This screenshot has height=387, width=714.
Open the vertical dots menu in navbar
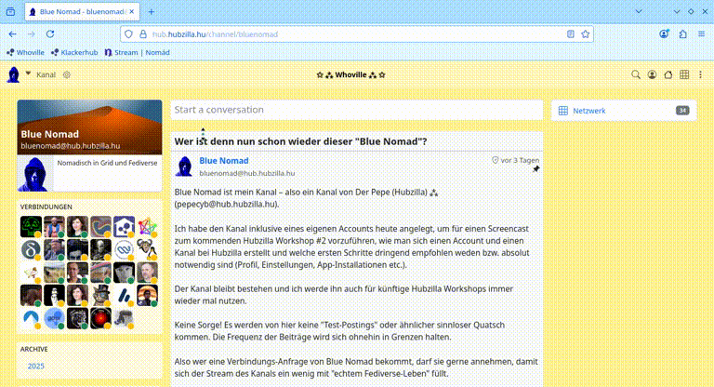pos(702,74)
